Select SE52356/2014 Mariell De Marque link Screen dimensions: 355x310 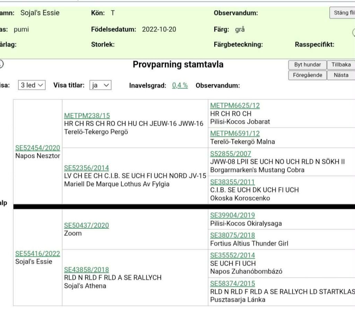pyautogui.click(x=86, y=168)
